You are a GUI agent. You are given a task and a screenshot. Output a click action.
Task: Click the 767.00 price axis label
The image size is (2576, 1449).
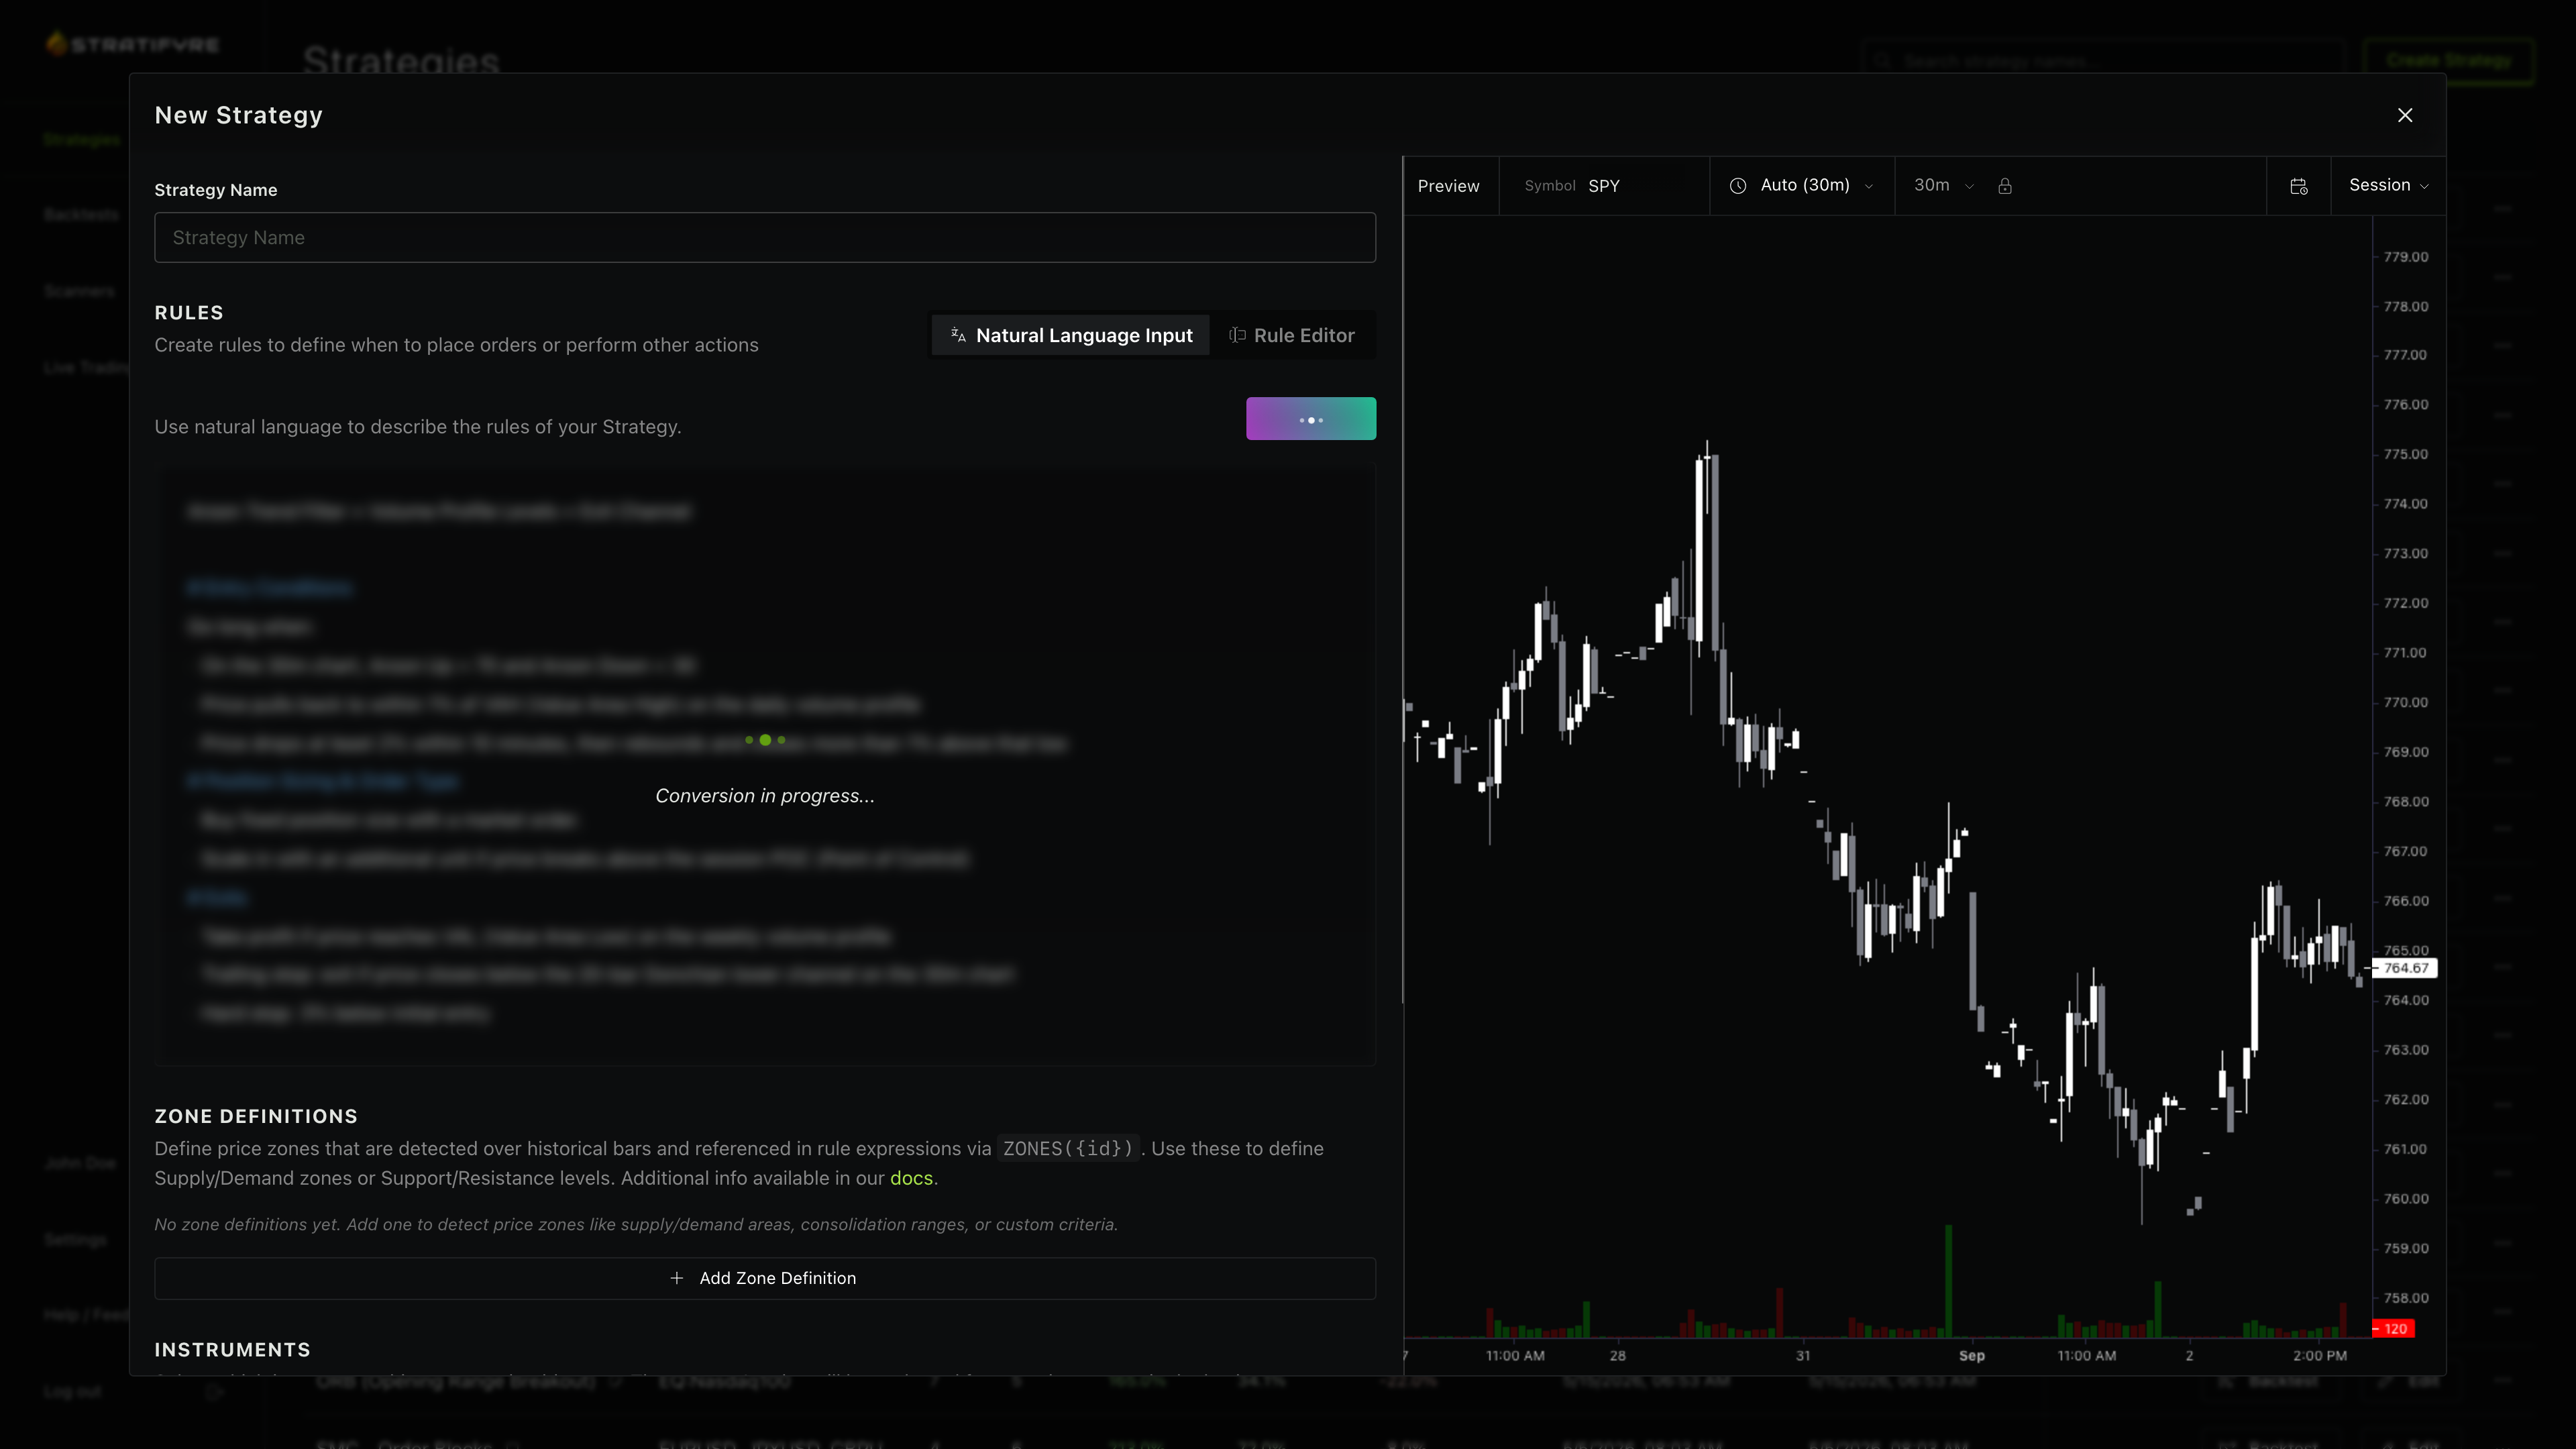tap(2405, 851)
